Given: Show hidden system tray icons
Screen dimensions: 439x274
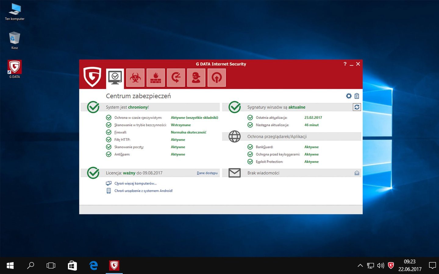Looking at the screenshot, I should (360, 265).
